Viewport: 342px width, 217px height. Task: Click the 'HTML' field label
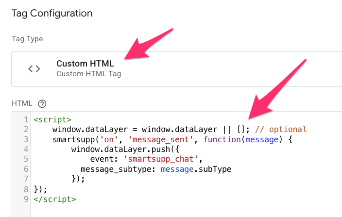click(x=22, y=103)
